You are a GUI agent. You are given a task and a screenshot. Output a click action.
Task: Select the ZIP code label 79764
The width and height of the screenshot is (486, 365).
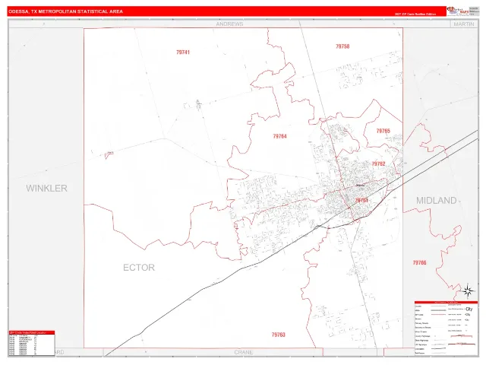[x=280, y=136]
